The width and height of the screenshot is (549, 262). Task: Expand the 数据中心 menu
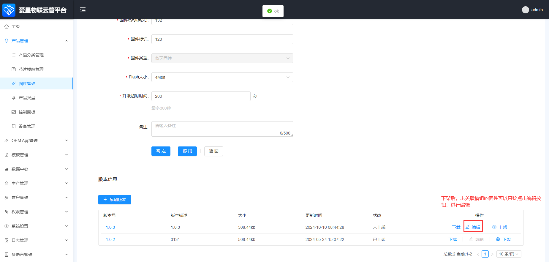(x=37, y=169)
